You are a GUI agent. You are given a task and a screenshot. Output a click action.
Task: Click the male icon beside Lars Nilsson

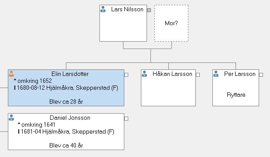point(103,9)
